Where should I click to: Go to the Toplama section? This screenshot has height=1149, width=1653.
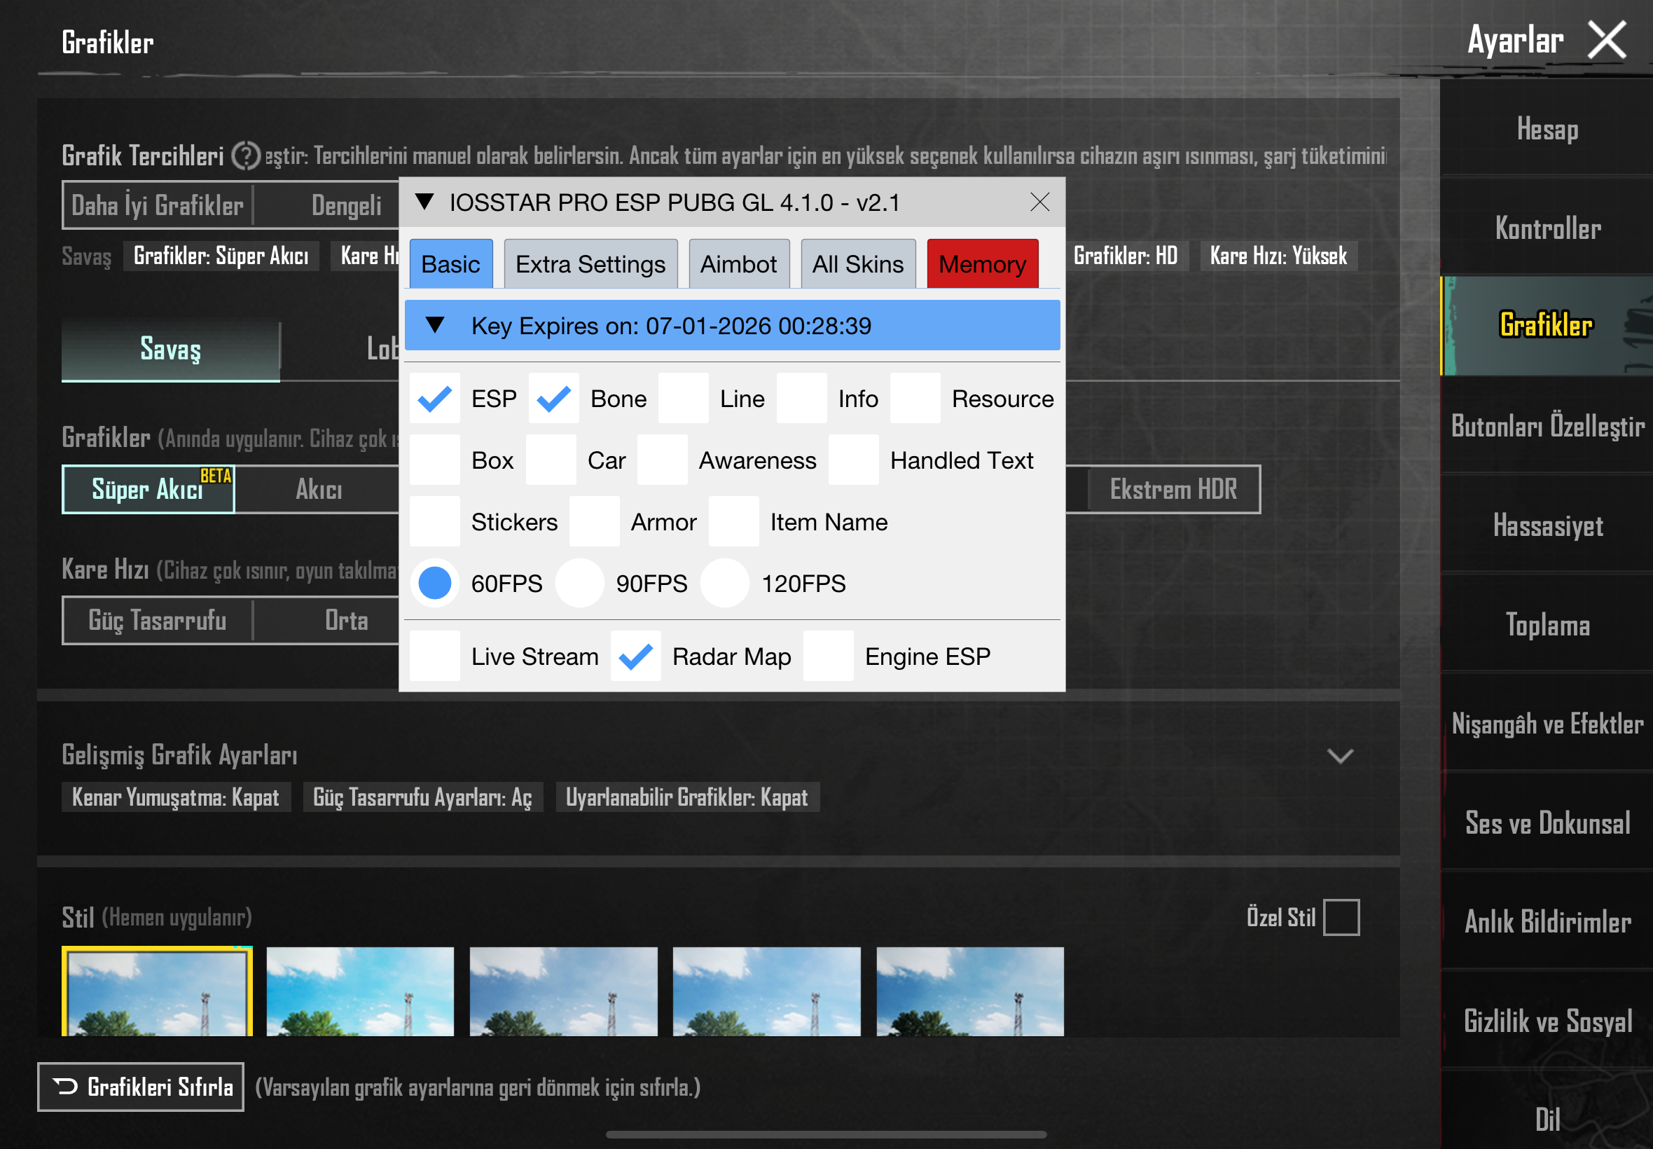pyautogui.click(x=1547, y=625)
